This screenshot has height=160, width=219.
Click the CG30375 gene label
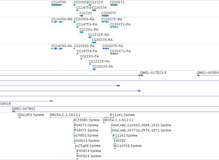[x=109, y=13]
